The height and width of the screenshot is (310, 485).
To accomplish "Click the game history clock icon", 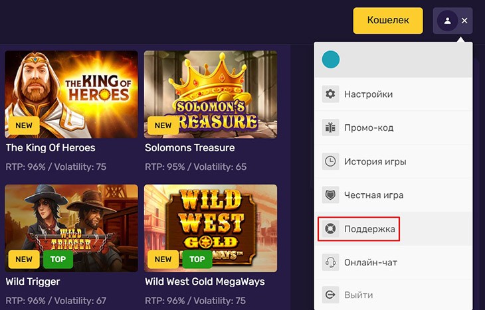I will tap(330, 161).
